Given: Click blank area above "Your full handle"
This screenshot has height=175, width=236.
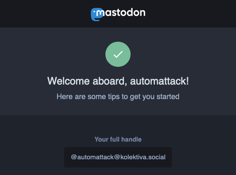Looking at the screenshot, I should tap(118, 125).
